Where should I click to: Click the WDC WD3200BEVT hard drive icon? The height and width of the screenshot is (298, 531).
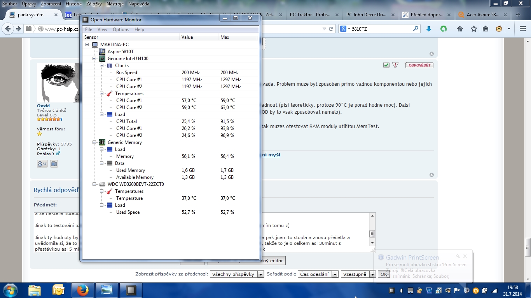(102, 184)
